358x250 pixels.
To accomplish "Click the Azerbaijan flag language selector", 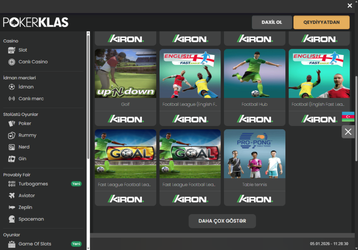I will (x=348, y=117).
